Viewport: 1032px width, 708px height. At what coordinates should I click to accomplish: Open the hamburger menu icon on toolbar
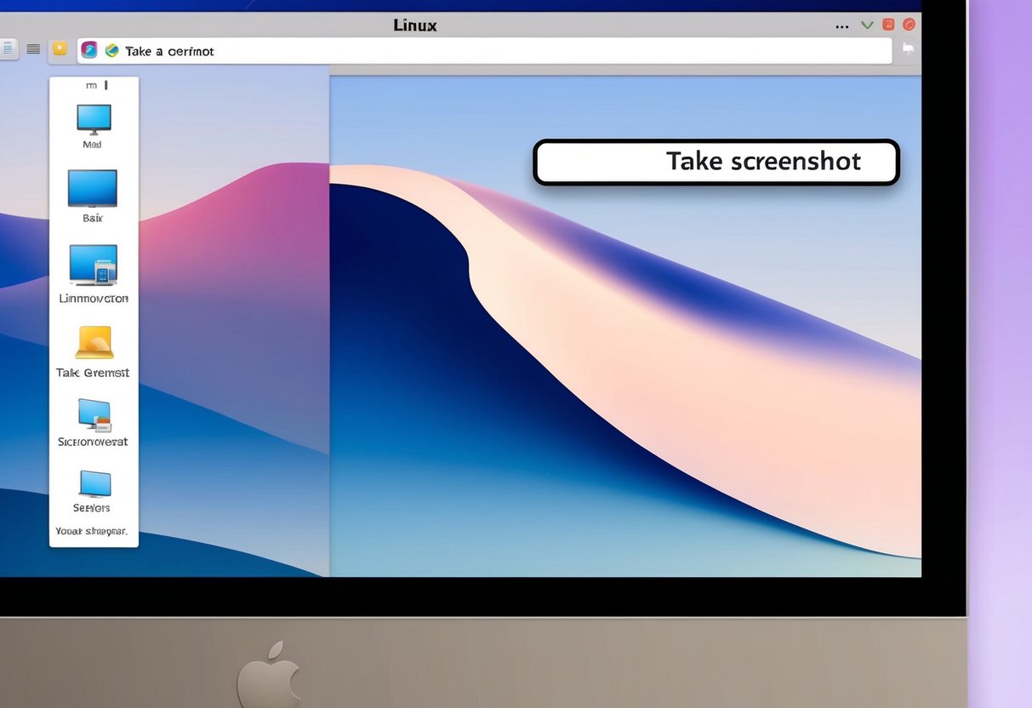(x=33, y=48)
